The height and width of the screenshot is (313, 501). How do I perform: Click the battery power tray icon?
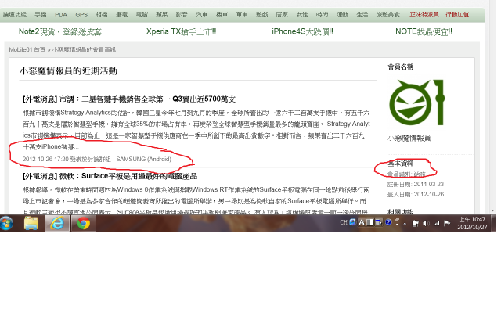click(416, 223)
